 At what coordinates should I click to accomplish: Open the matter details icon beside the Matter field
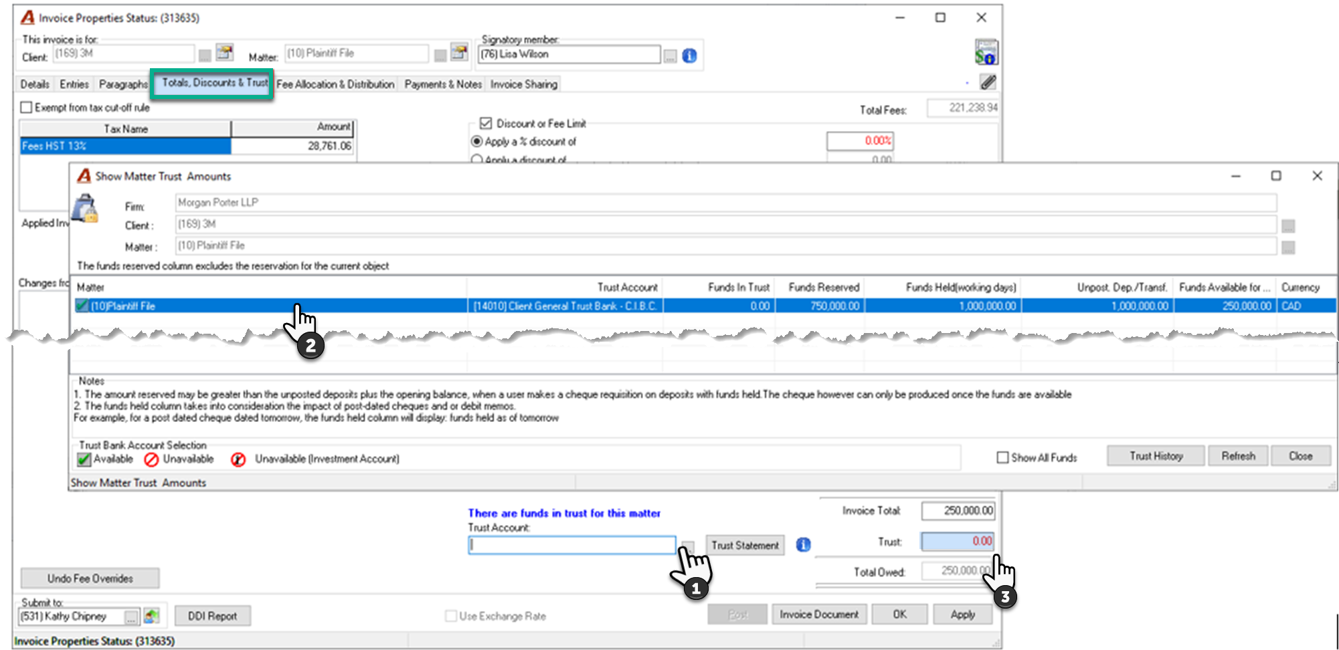[459, 52]
